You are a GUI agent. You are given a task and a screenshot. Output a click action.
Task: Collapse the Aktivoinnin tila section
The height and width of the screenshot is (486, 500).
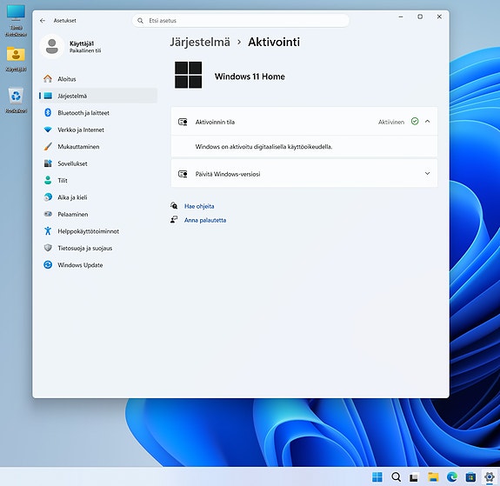point(427,122)
